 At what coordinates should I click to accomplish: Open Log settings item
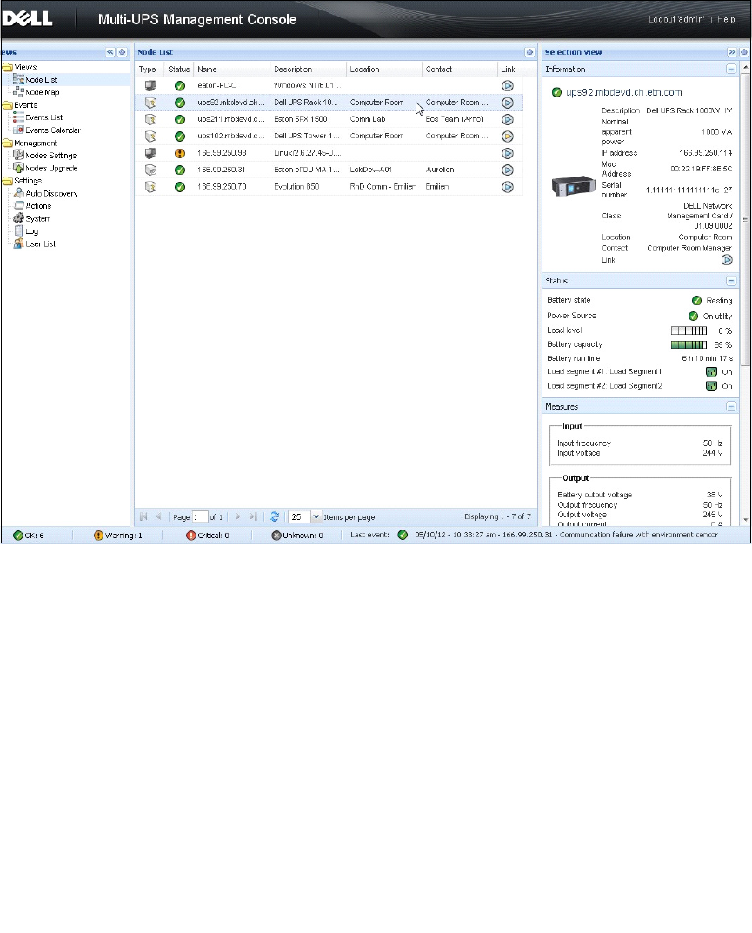[32, 231]
